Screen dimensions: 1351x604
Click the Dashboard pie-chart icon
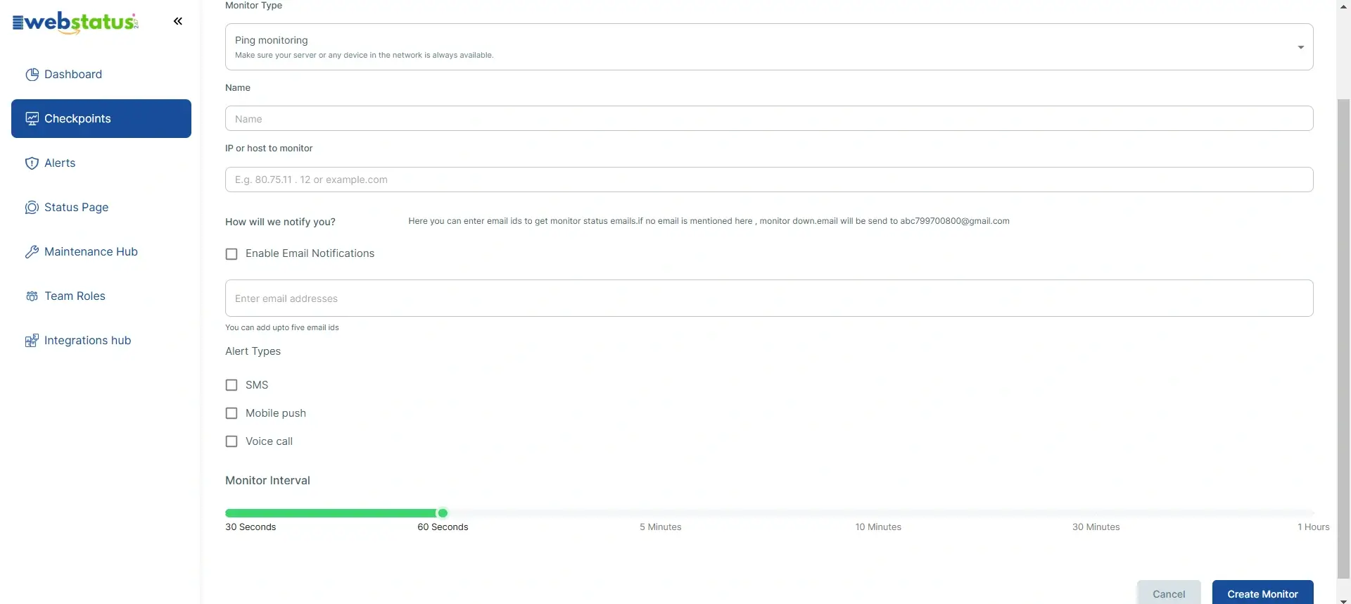[x=32, y=75]
